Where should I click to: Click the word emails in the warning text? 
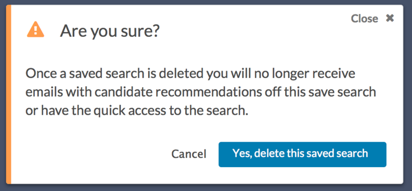pos(44,92)
